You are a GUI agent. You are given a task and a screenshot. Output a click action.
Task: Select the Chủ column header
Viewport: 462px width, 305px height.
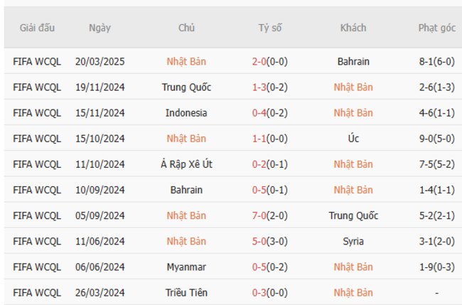[186, 28]
